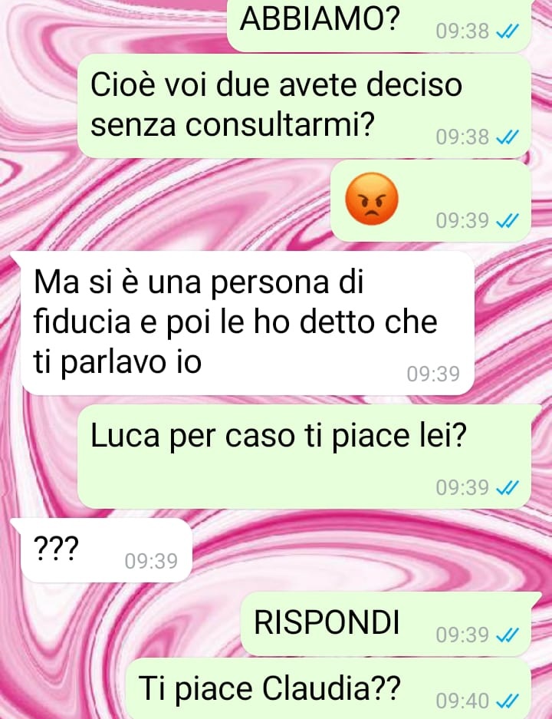Tap read ticks on 'Ti piace Claudia??' message
Viewport: 552px width, 719px height.
(508, 701)
